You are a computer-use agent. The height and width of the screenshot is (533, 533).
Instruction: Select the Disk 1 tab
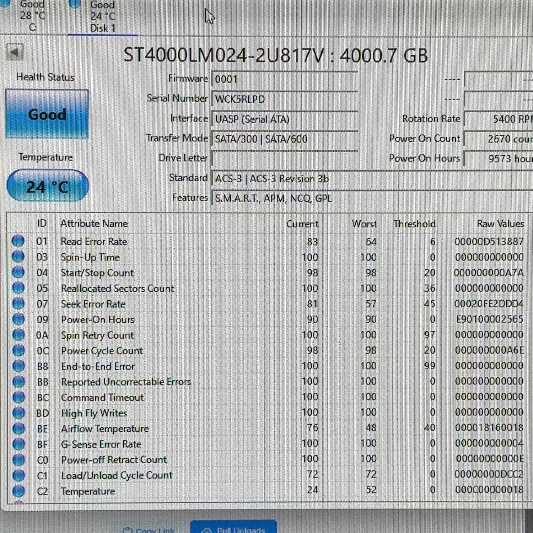click(x=103, y=17)
